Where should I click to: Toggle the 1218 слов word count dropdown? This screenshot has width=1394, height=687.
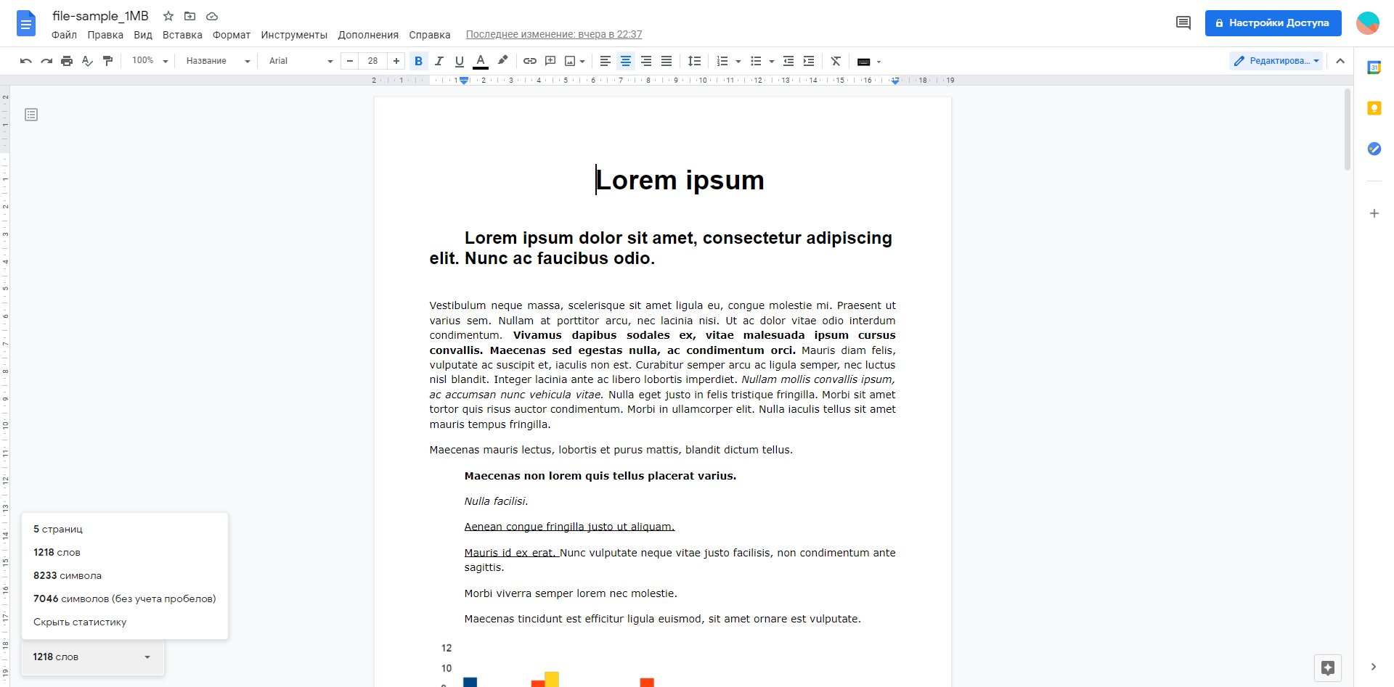[x=93, y=657]
